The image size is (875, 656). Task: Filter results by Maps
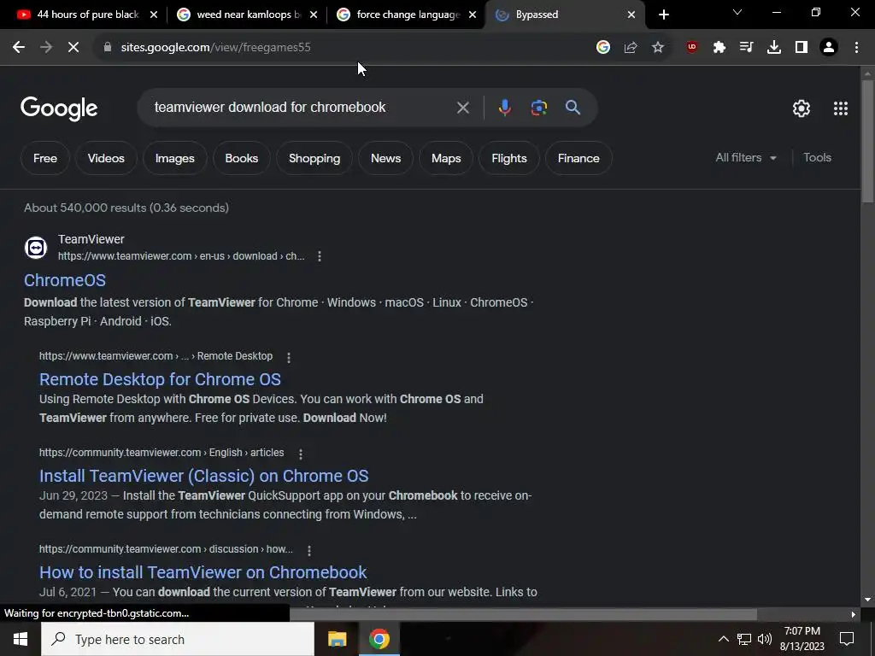(x=446, y=158)
